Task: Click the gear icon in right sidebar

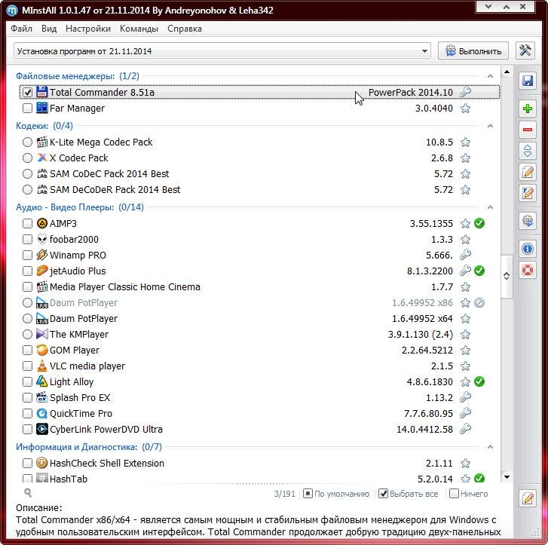Action: (528, 221)
